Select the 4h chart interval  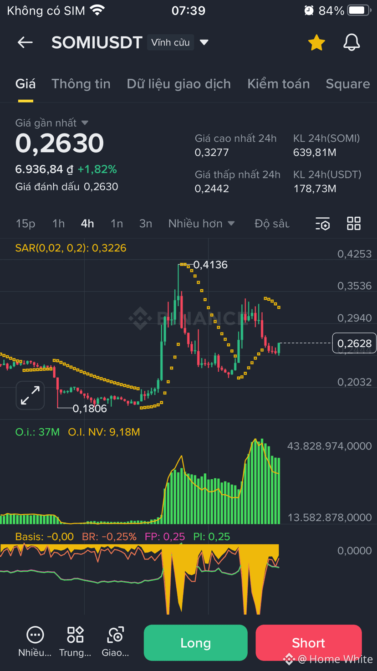tap(87, 224)
